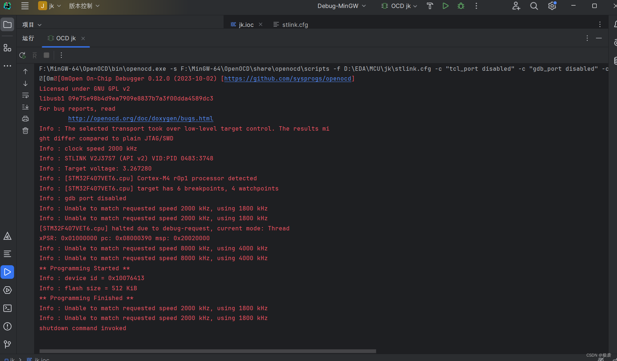
Task: Open the openocd.org bugs.html link
Action: point(141,119)
